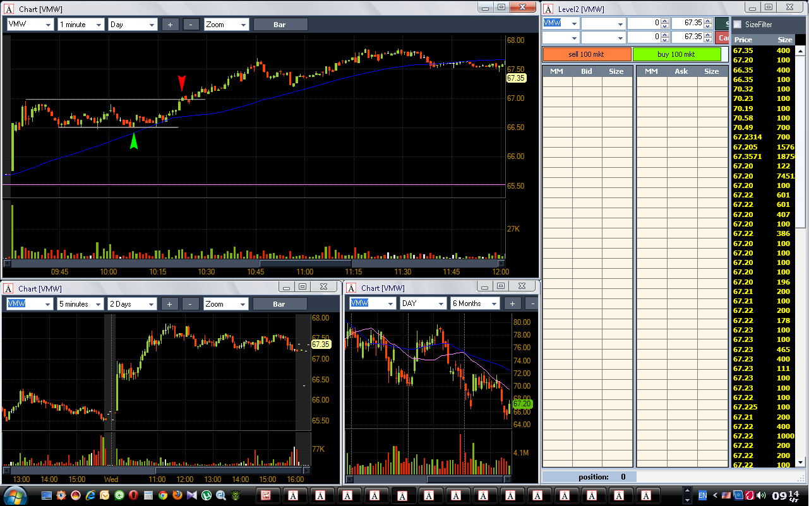Increase second row quantity stepper

664,35
